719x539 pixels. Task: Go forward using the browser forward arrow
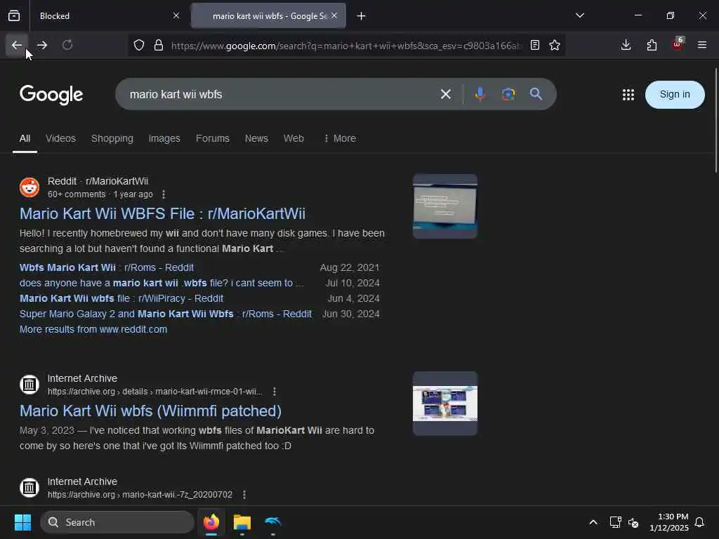tap(41, 45)
